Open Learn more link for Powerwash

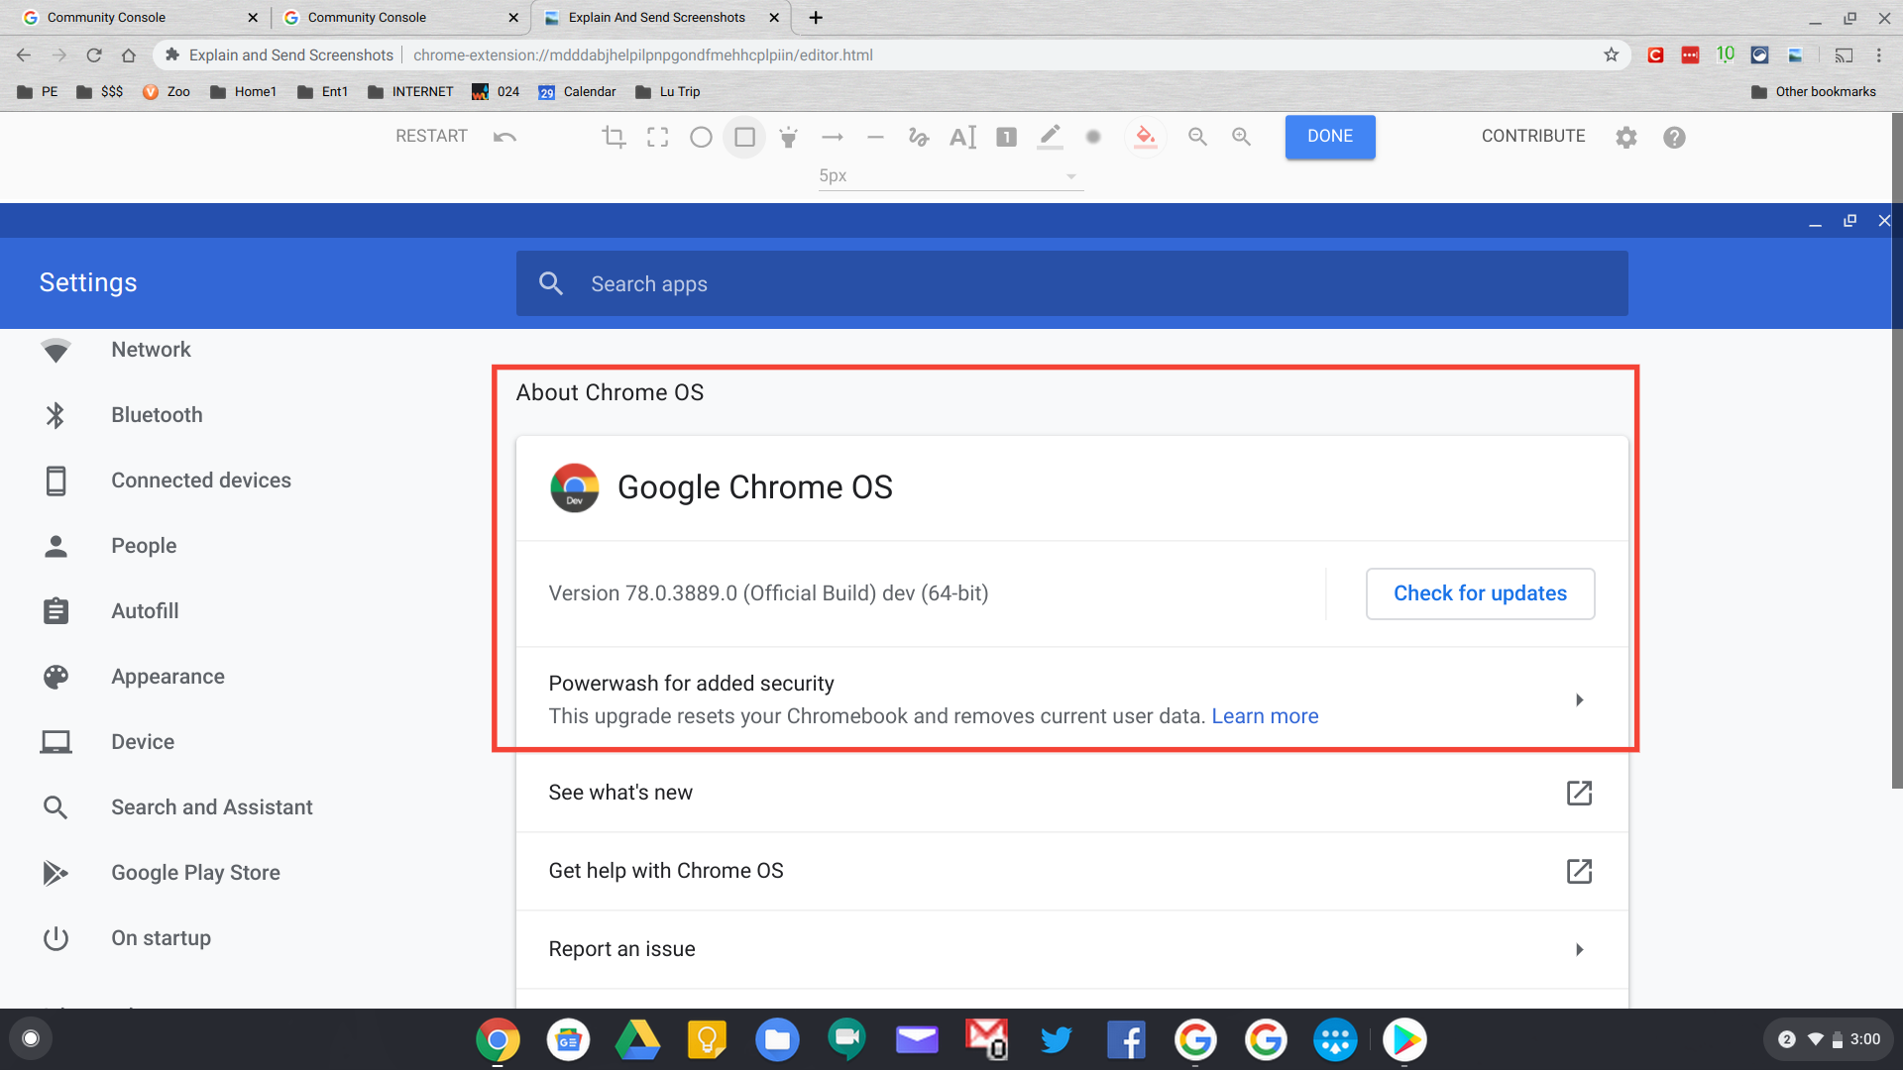(x=1264, y=716)
